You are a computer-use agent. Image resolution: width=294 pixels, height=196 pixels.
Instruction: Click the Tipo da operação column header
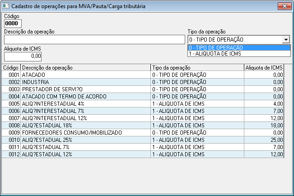click(x=197, y=67)
